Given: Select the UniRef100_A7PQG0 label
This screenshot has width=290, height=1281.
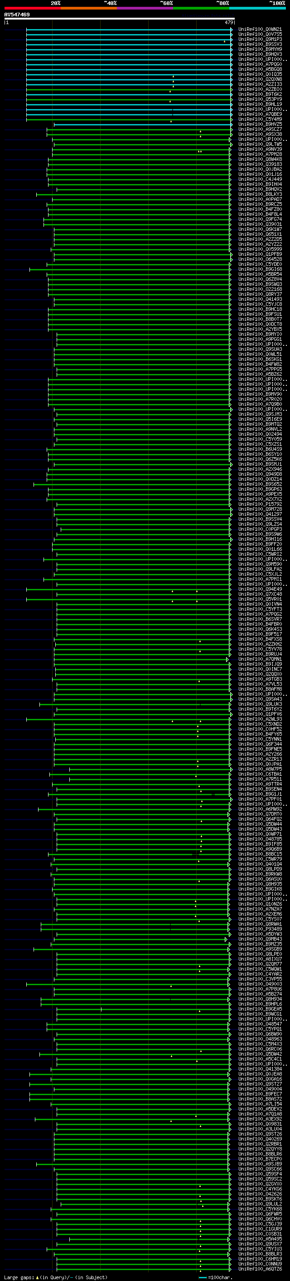Looking at the screenshot, I should (x=260, y=64).
